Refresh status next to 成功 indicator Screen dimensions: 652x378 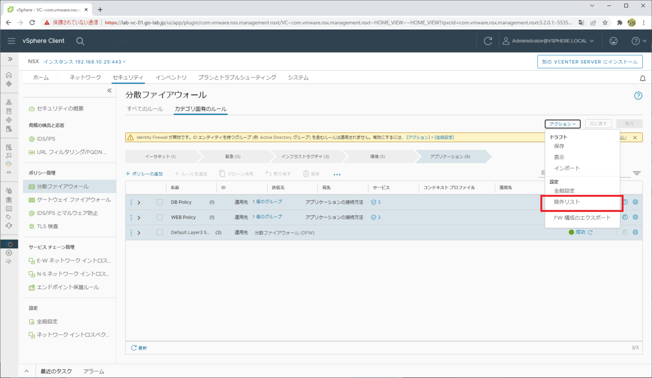pos(590,232)
